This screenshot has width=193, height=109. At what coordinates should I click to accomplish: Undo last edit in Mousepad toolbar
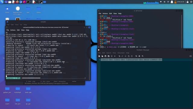(x=119, y=56)
